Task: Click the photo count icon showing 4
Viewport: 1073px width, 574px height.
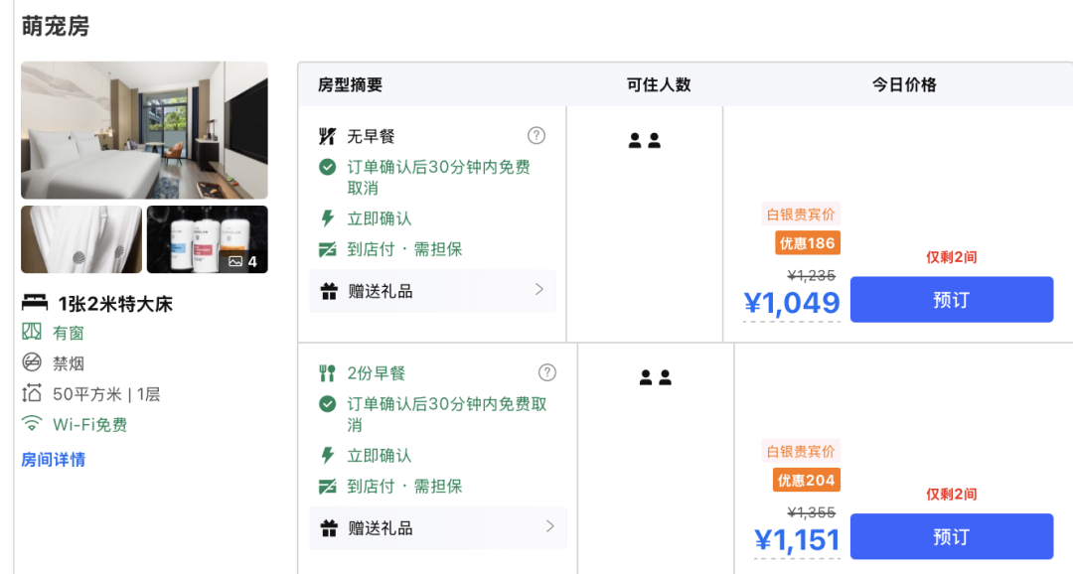Action: click(235, 261)
